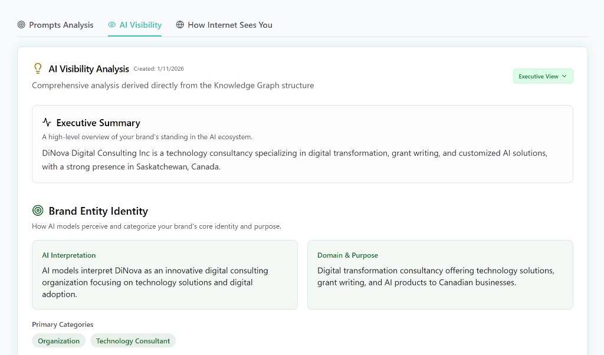Click the eye icon on AI Visibility tab

pyautogui.click(x=112, y=25)
